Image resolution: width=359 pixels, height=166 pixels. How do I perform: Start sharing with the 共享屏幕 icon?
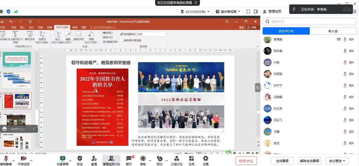(x=62, y=158)
